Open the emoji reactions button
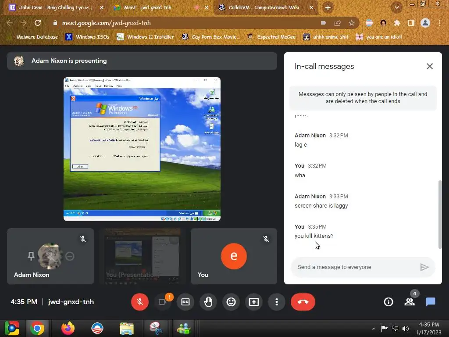Image resolution: width=449 pixels, height=337 pixels. [x=231, y=302]
